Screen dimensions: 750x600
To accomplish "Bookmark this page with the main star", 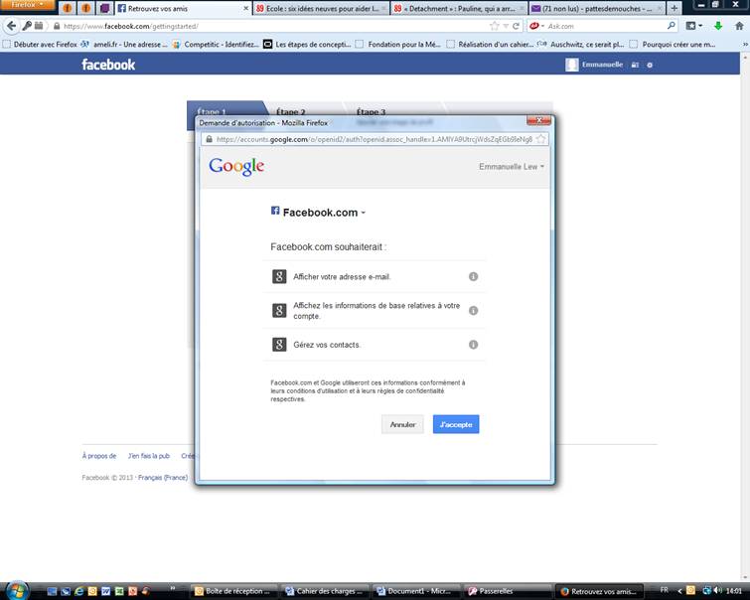I will pos(495,26).
